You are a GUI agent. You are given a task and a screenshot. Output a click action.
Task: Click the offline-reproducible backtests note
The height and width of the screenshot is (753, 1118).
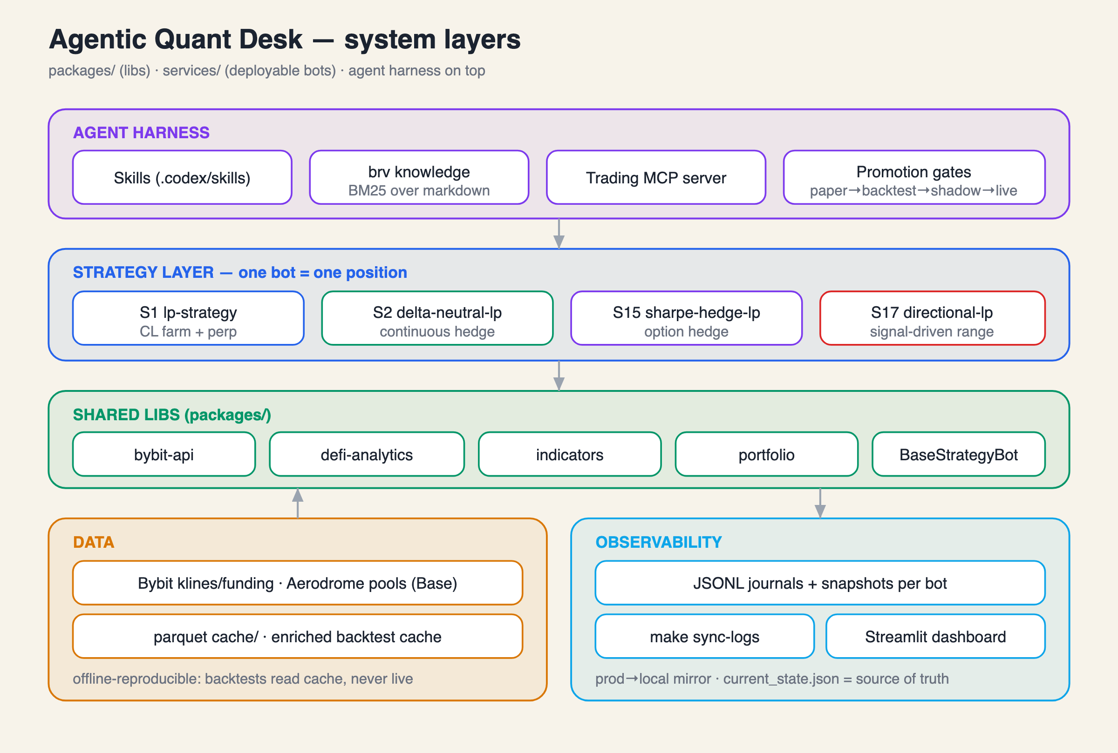(x=243, y=679)
